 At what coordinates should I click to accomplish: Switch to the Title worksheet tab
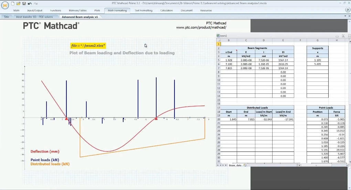(7, 17)
